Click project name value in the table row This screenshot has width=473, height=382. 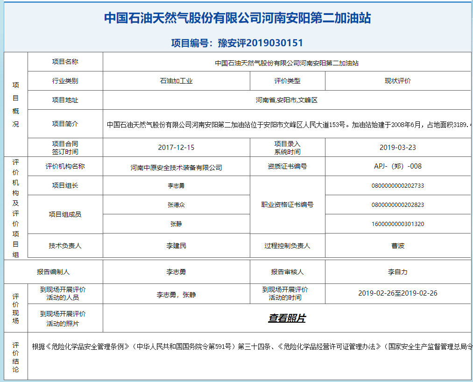(287, 63)
